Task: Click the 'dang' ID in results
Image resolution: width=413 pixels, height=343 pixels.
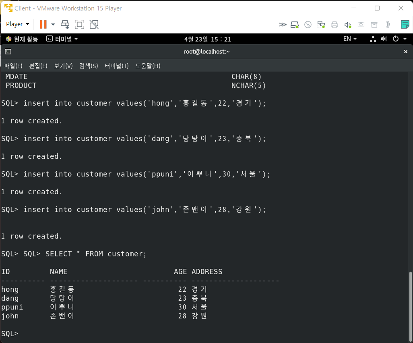Action: (10, 298)
